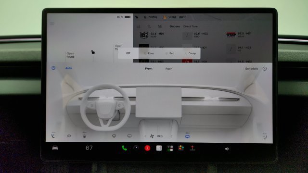Tap the climate power icon
The height and width of the screenshot is (173, 308).
[x=53, y=68]
